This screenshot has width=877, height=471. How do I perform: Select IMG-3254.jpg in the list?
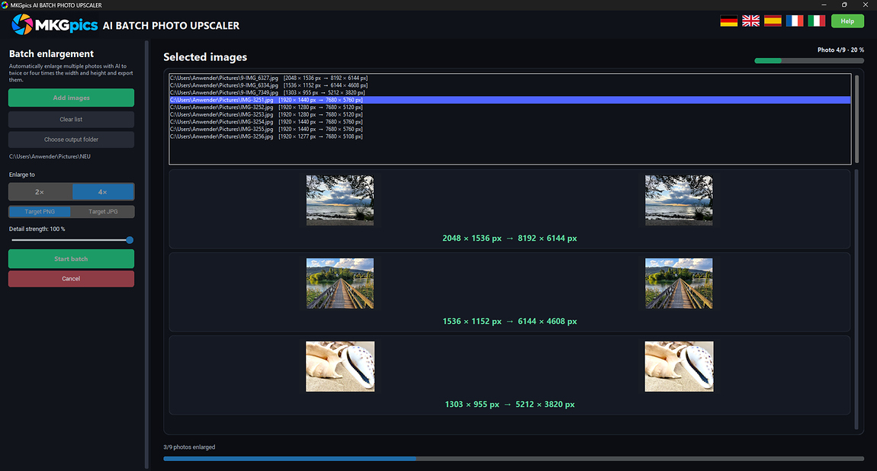coord(509,122)
